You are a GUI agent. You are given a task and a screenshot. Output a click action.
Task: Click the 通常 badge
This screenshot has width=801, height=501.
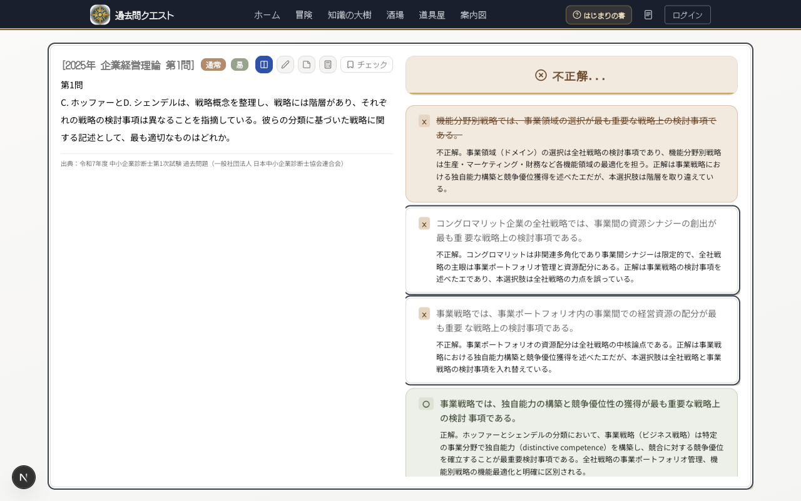(213, 65)
